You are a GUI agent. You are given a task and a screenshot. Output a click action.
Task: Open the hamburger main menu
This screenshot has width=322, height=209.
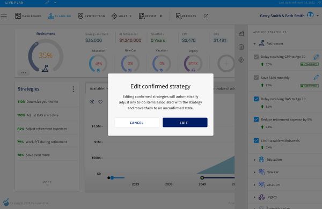click(x=4, y=16)
